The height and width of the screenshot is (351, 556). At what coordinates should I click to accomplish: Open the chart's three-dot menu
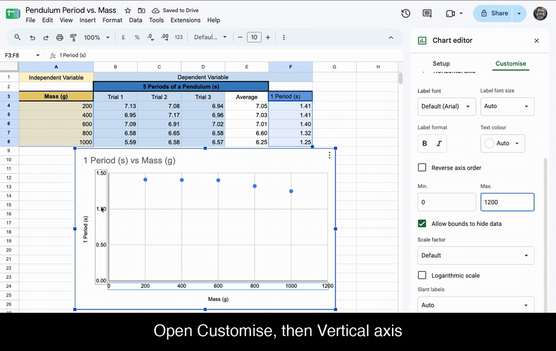tap(330, 155)
